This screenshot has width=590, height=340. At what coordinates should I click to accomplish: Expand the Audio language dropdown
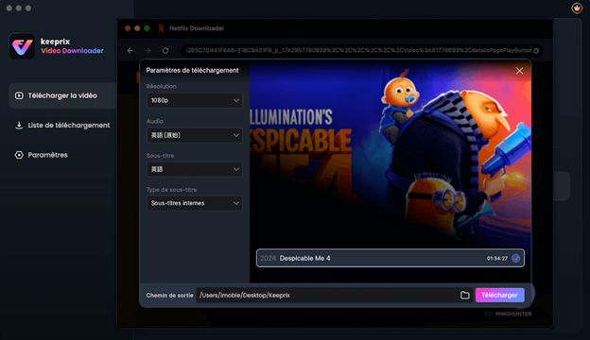[x=195, y=135]
